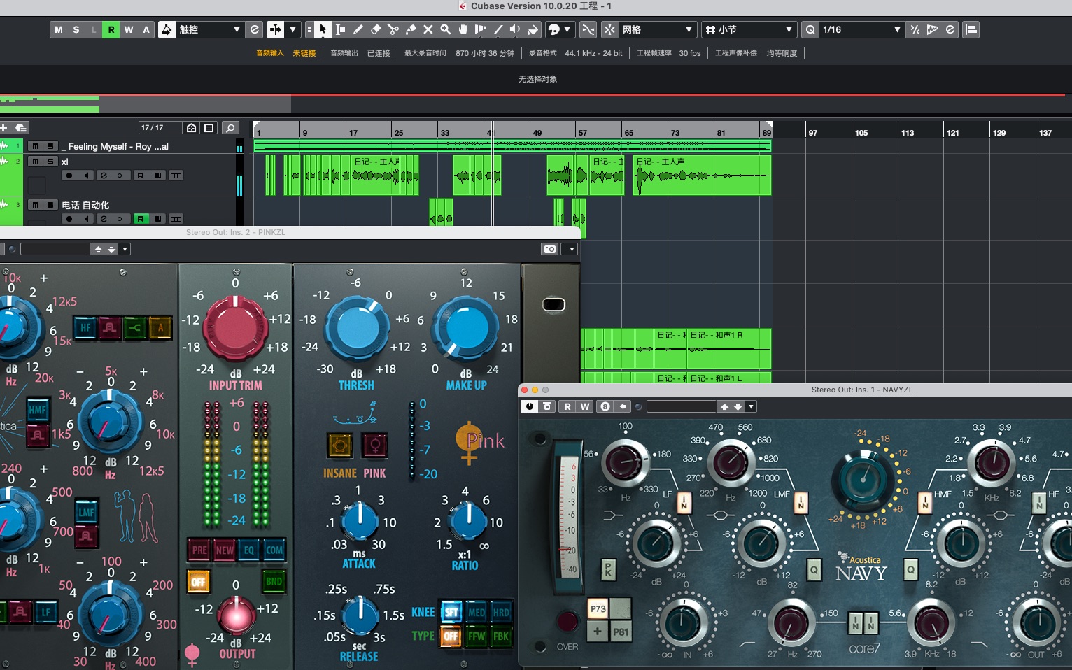
Task: Select the Erase tool
Action: pos(376,29)
